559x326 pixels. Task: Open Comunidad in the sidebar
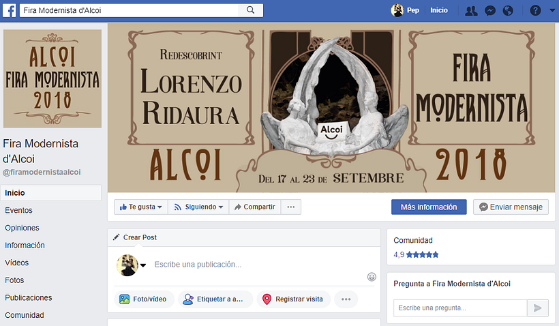click(25, 315)
